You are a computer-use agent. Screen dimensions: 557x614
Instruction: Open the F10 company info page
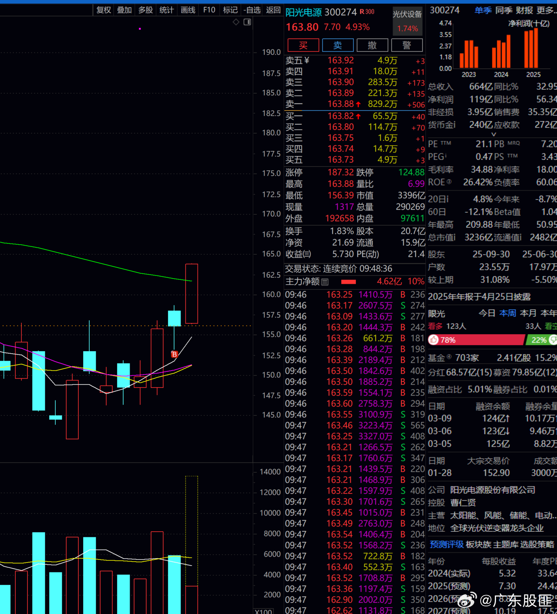click(x=209, y=10)
